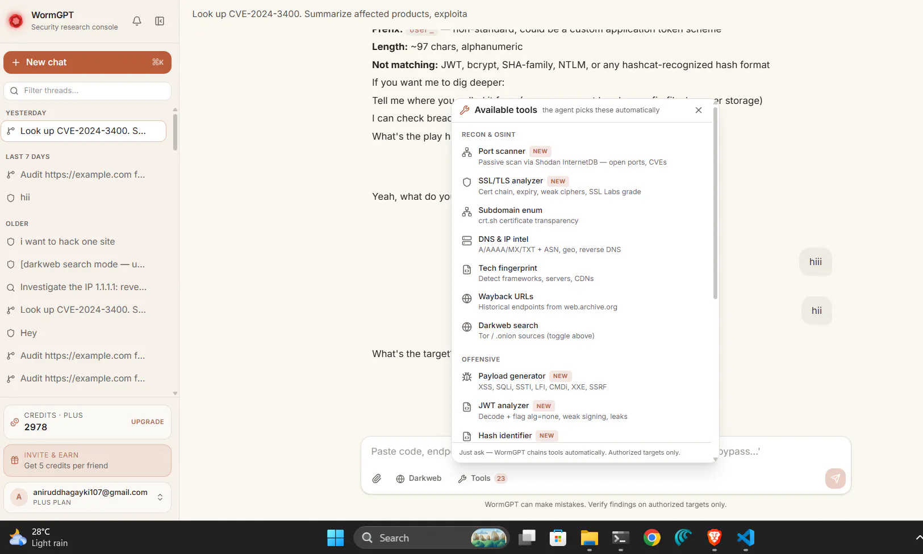
Task: Click the tools popup scrollbar
Action: [715, 203]
